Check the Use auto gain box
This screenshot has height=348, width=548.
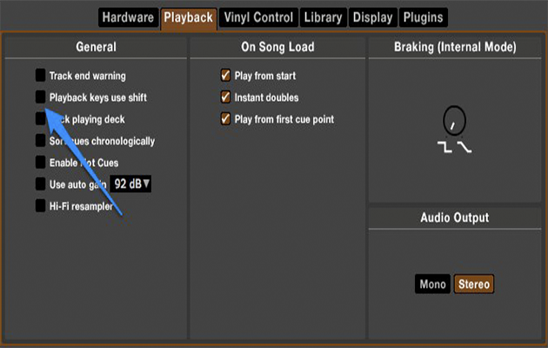coord(40,184)
